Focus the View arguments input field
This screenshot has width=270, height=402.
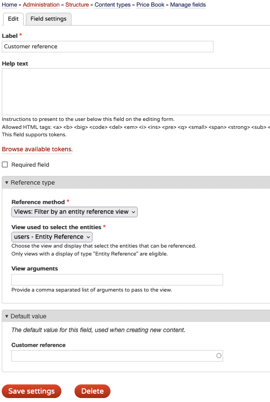pyautogui.click(x=117, y=280)
